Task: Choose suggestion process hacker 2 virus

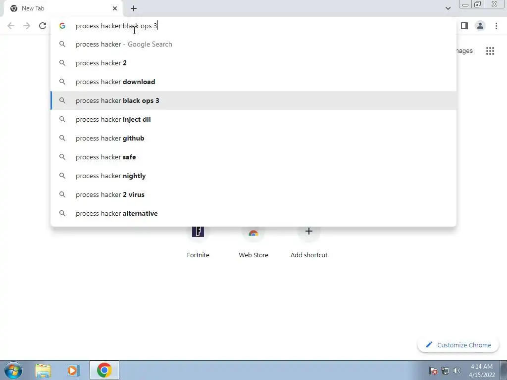Action: pyautogui.click(x=253, y=194)
